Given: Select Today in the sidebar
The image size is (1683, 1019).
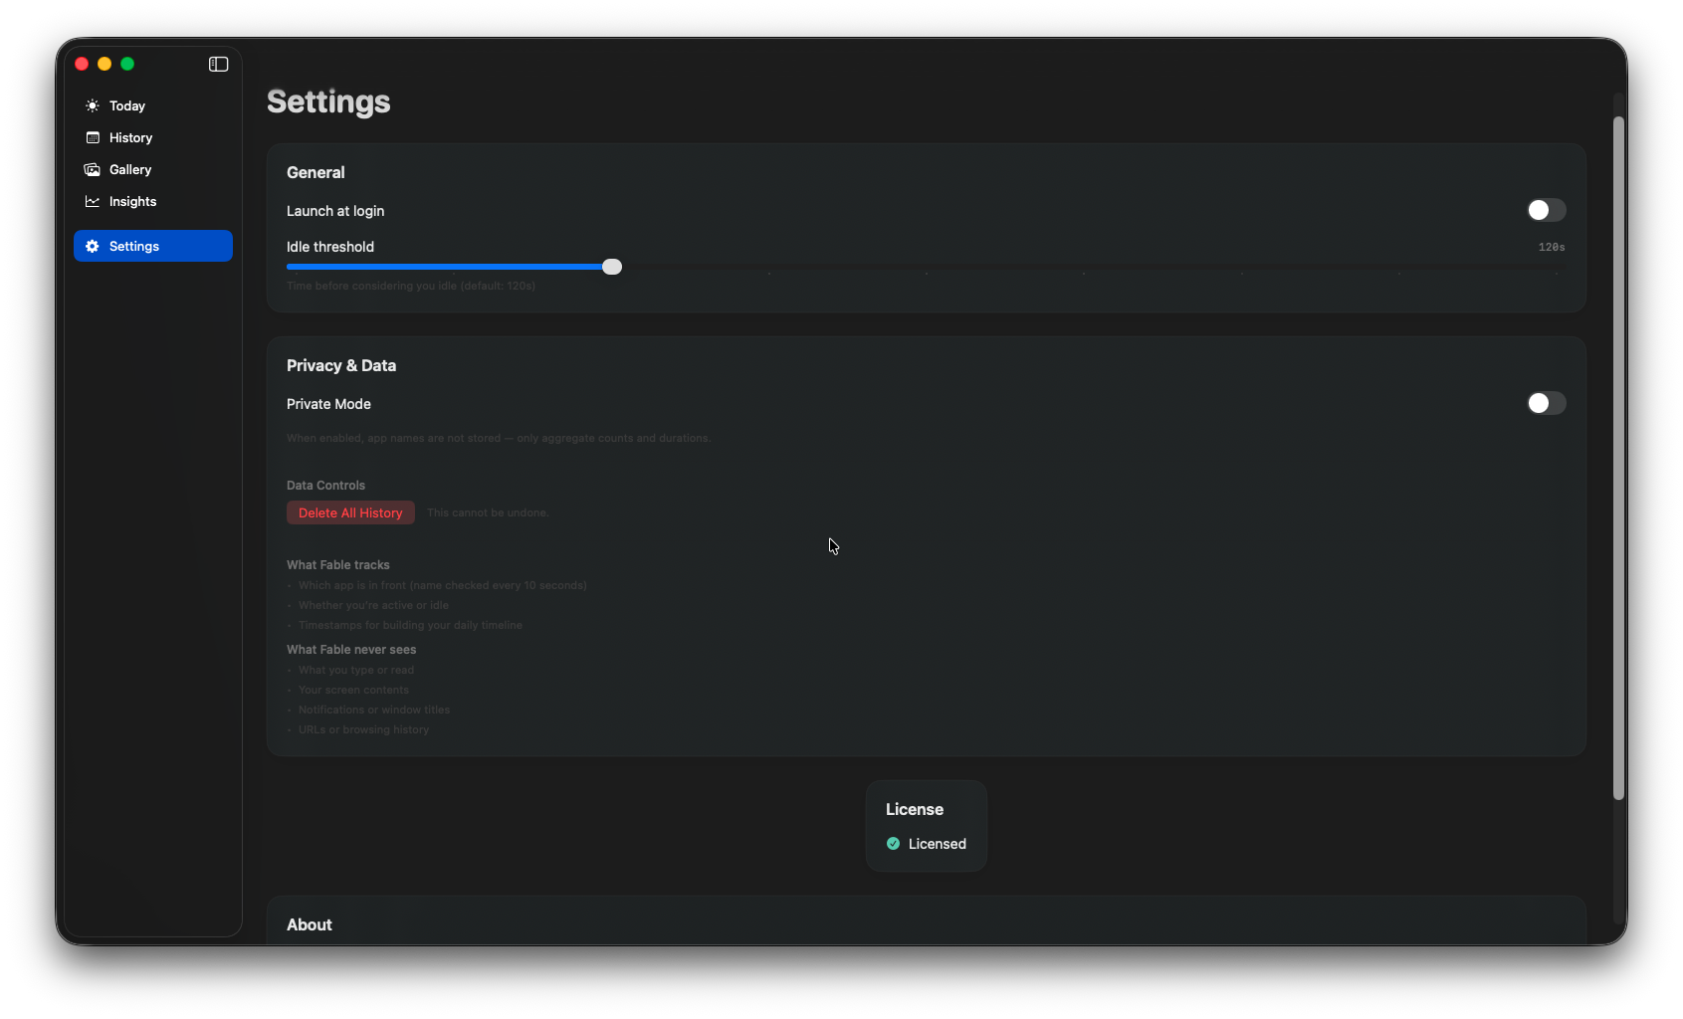Looking at the screenshot, I should pos(127,105).
